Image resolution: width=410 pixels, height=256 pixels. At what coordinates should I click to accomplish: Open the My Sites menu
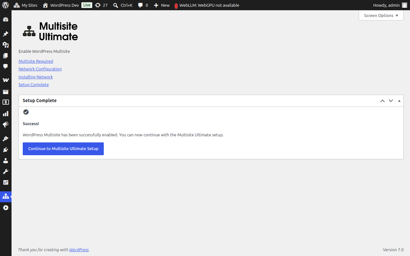[x=25, y=5]
